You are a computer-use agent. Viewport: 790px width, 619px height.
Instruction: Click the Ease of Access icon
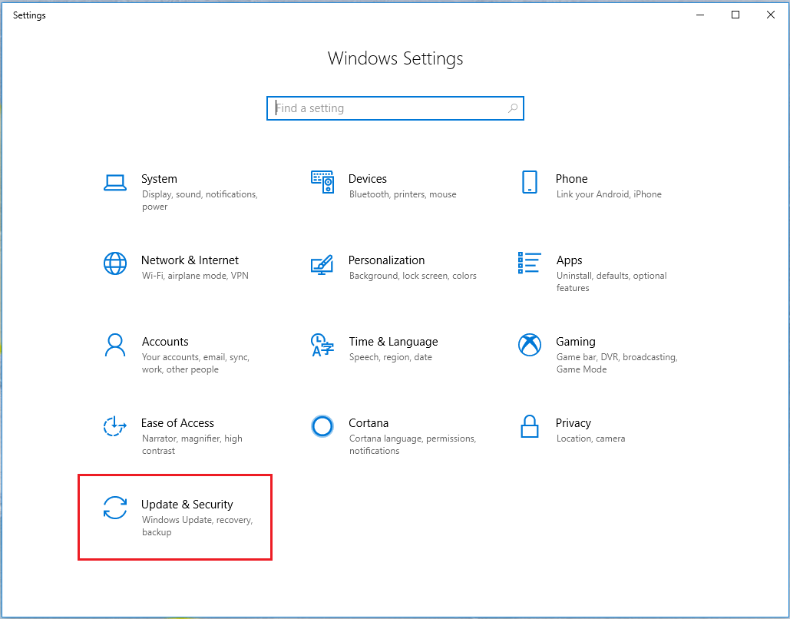pos(115,426)
